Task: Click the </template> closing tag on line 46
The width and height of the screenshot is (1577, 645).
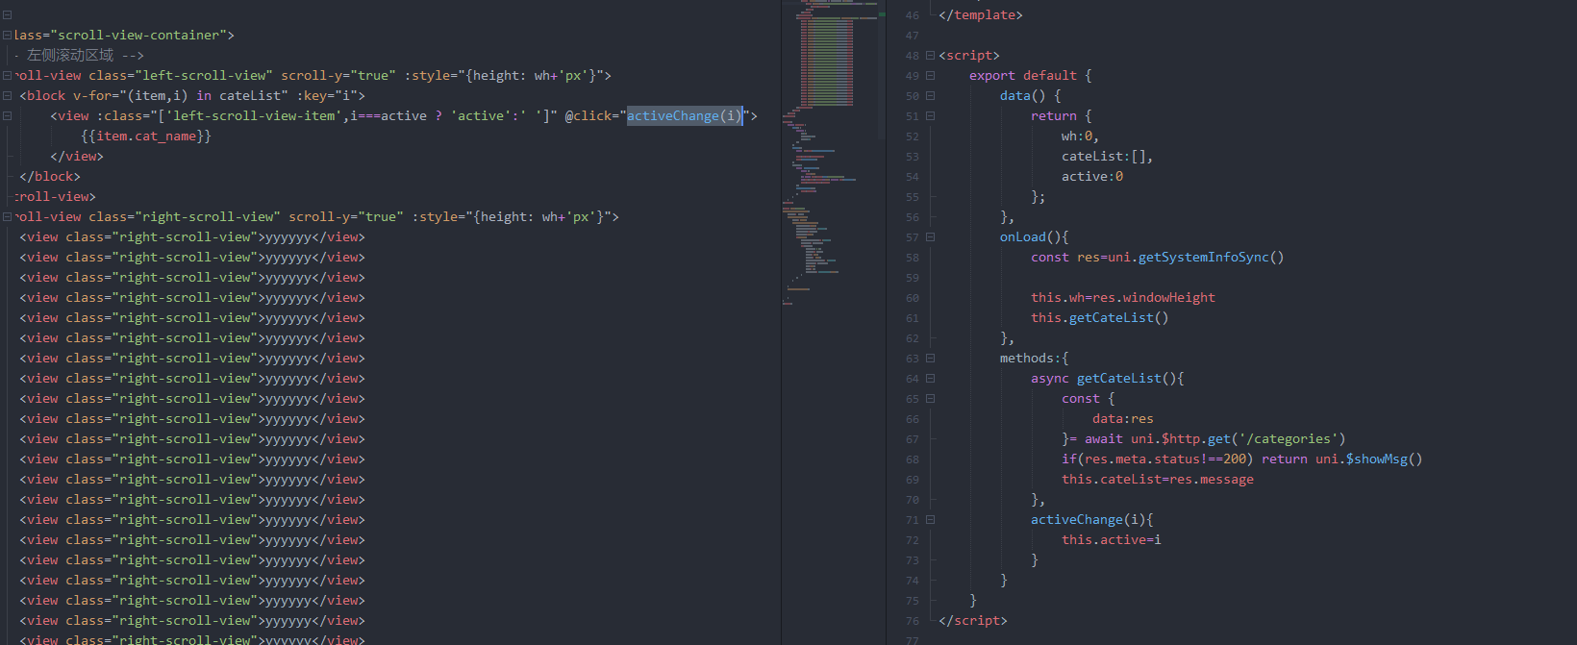Action: pos(981,15)
